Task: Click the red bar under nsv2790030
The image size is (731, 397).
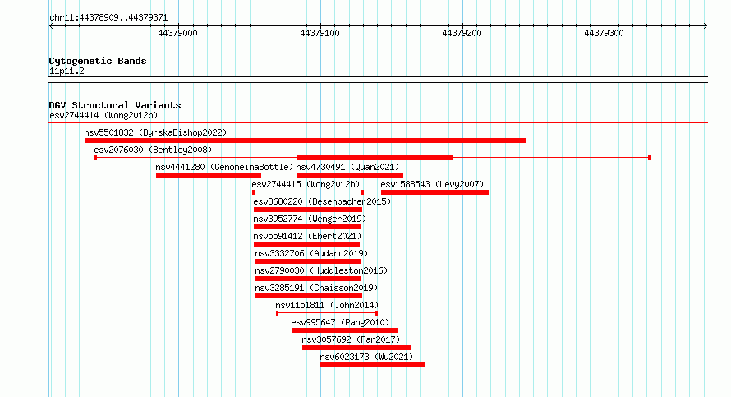Action: click(x=308, y=279)
